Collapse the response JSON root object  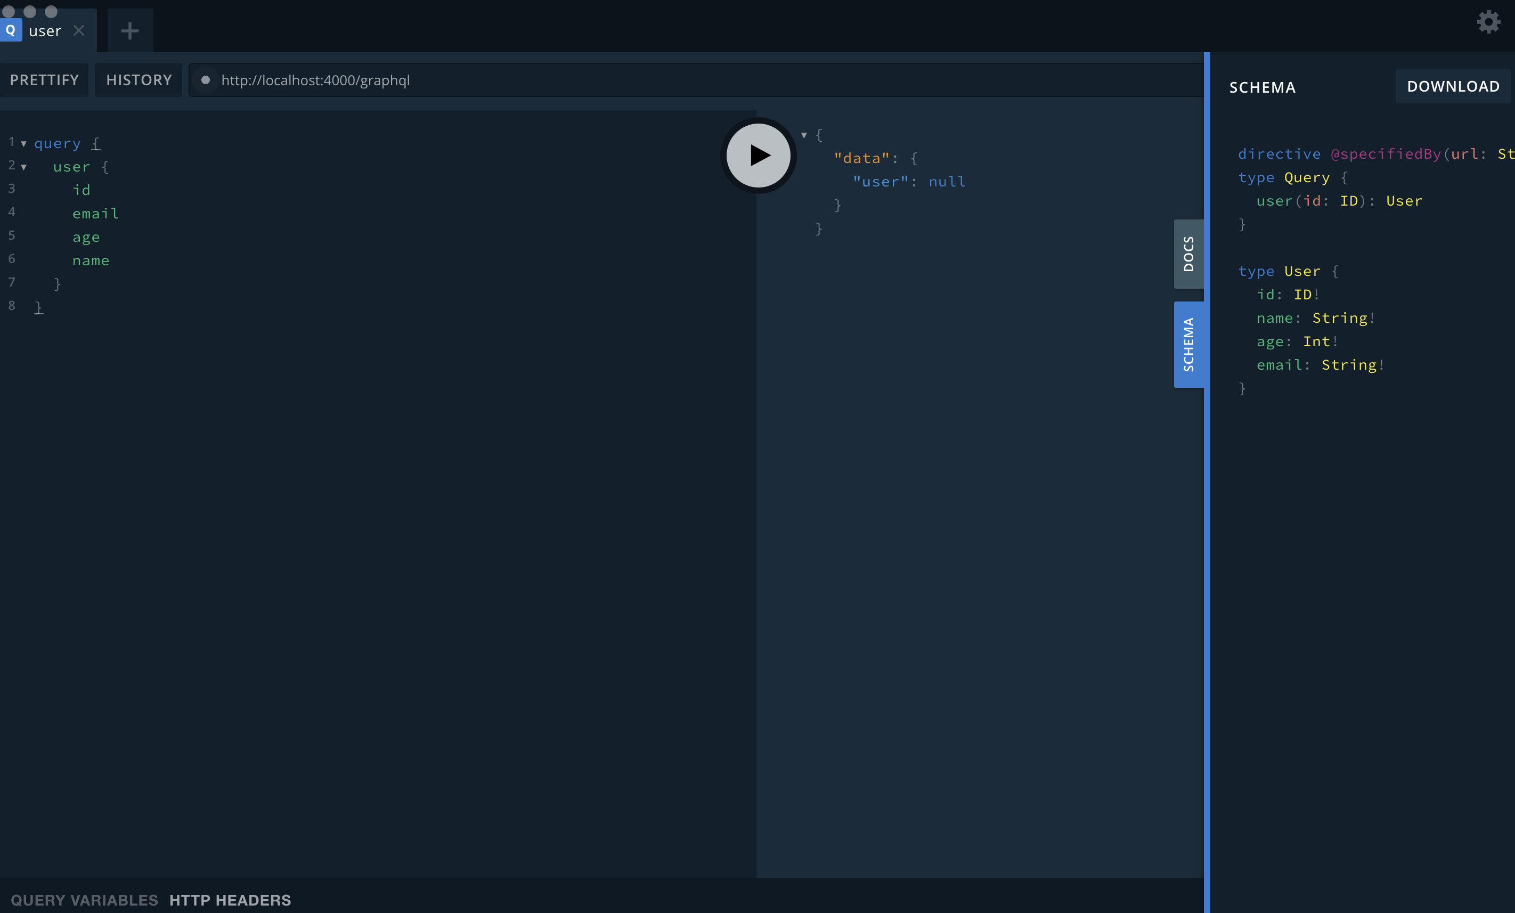804,135
